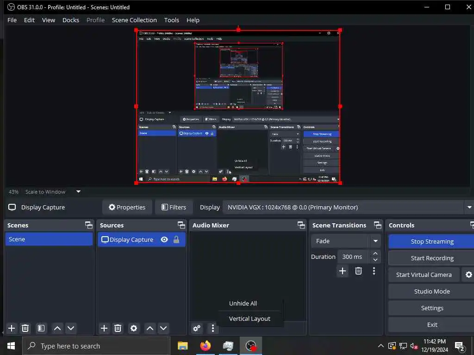
Task: Open the Tools menu
Action: tap(171, 20)
